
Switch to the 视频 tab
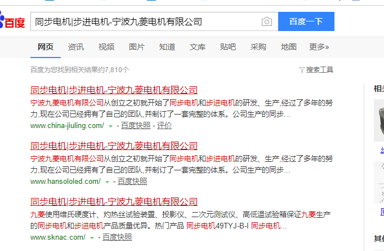[106, 47]
